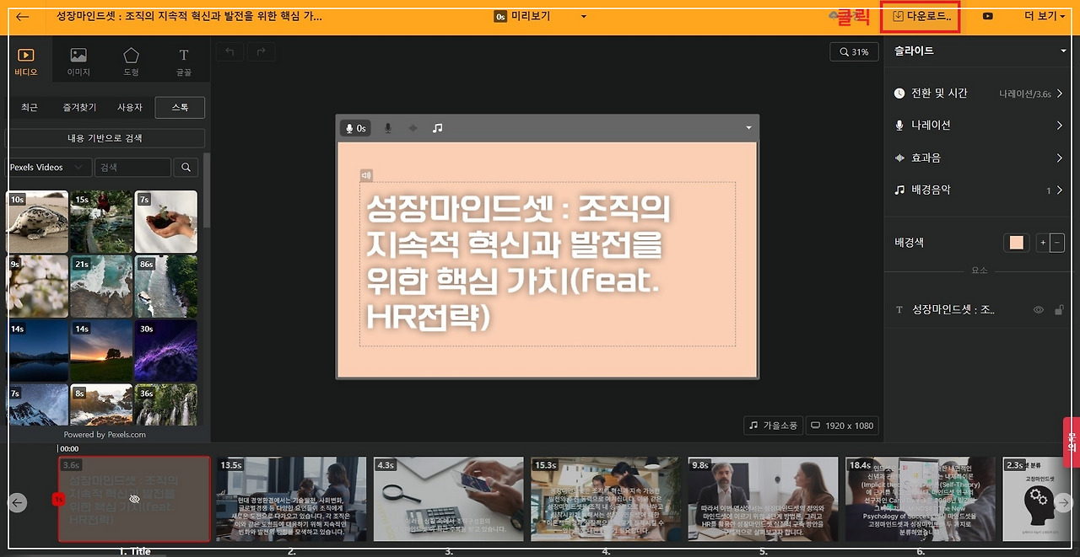Viewport: 1080px width, 557px height.
Task: Open the 이미지 (Image) asset panel
Action: tap(78, 59)
